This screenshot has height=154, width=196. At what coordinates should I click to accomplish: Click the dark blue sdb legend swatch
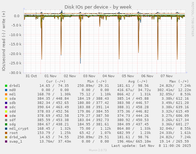point(6,103)
